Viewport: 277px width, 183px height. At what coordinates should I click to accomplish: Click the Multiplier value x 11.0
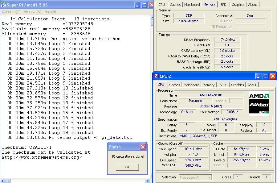coord(193,154)
